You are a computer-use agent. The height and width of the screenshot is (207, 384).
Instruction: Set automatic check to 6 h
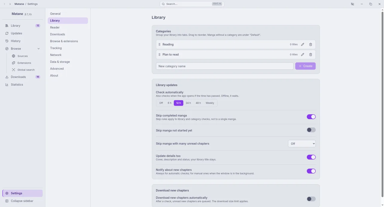[x=169, y=103]
